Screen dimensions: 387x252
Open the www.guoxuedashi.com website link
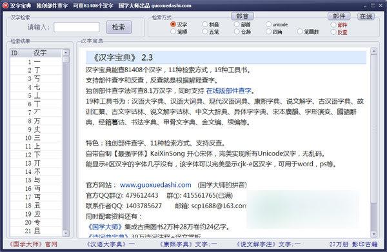coord(155,185)
